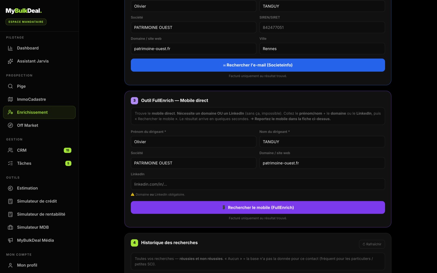Click the CRM count badge 15
437x273 pixels.
pos(68,150)
